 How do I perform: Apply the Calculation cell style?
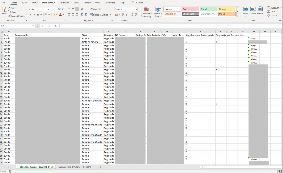point(172,14)
